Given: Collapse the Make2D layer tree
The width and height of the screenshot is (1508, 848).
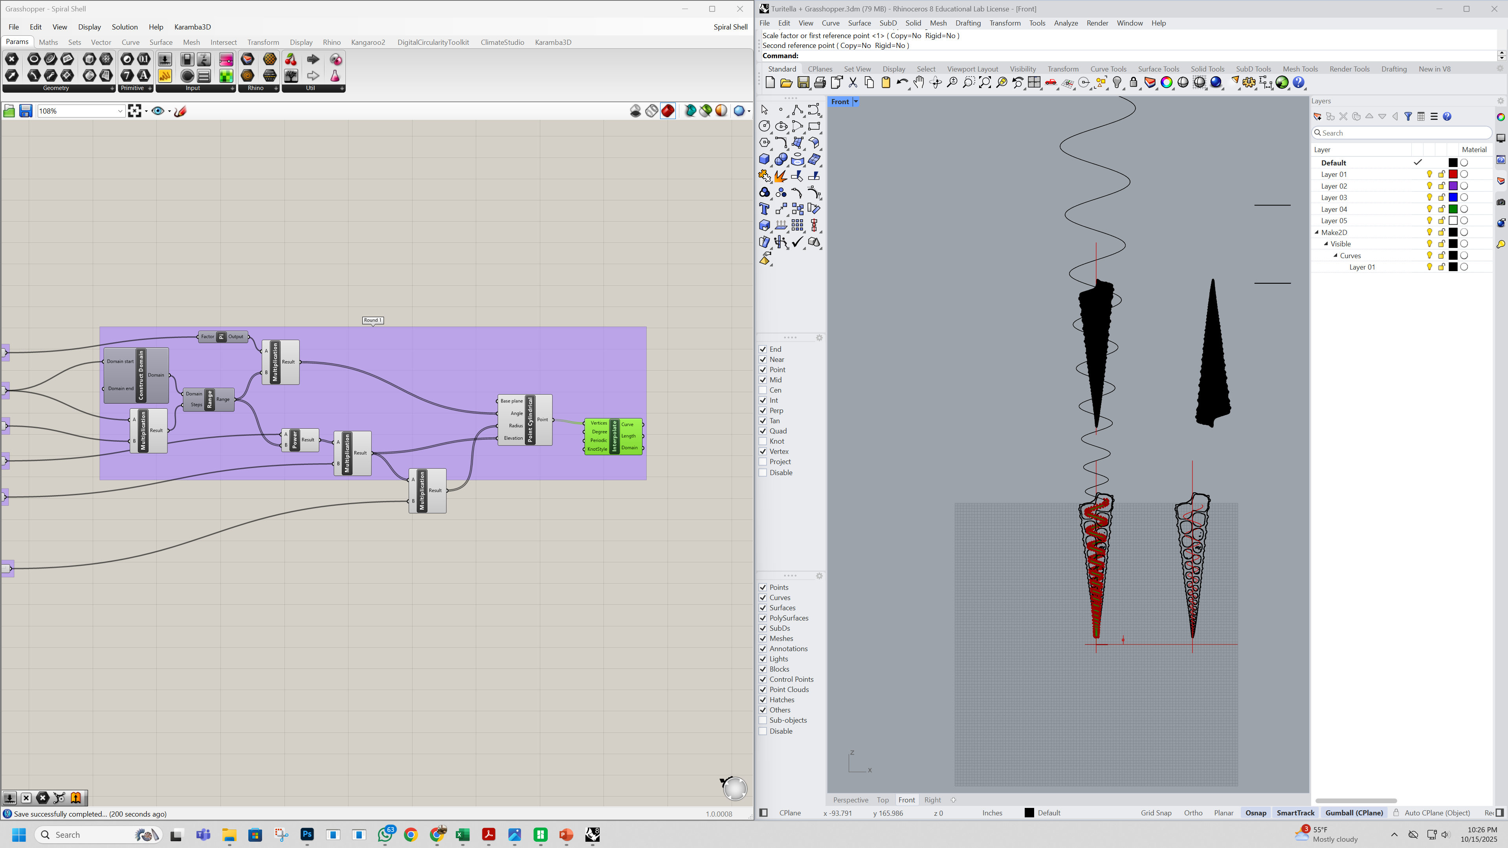Looking at the screenshot, I should click(1317, 233).
